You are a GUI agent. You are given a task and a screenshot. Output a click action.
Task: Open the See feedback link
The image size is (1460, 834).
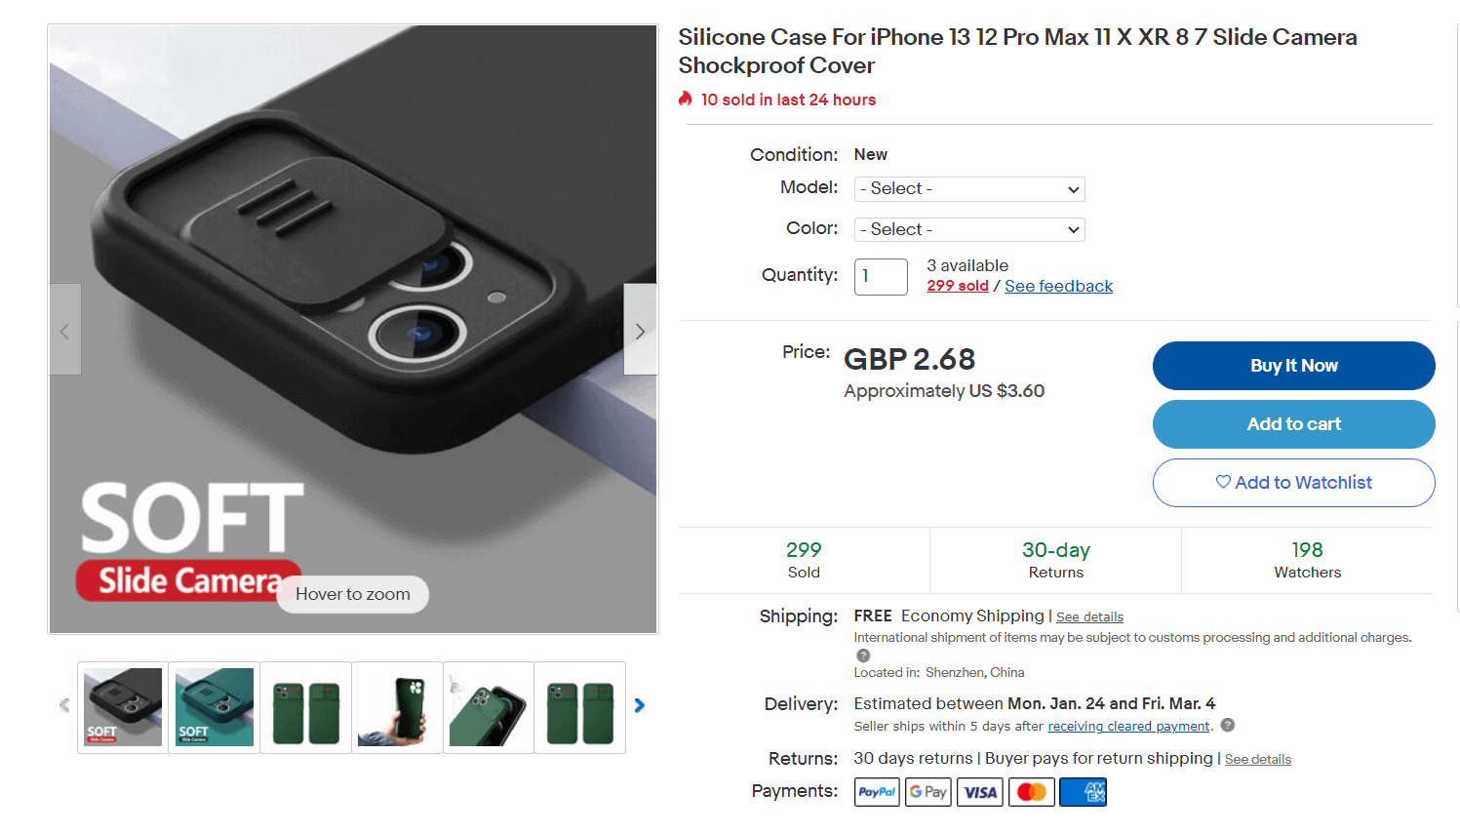1058,286
